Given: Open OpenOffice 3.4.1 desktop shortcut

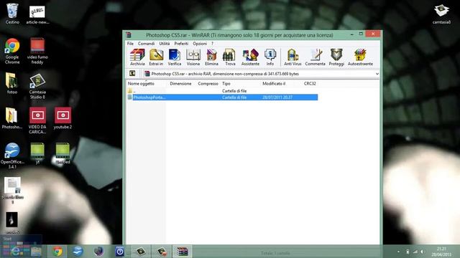Looking at the screenshot, I should click(x=12, y=156).
